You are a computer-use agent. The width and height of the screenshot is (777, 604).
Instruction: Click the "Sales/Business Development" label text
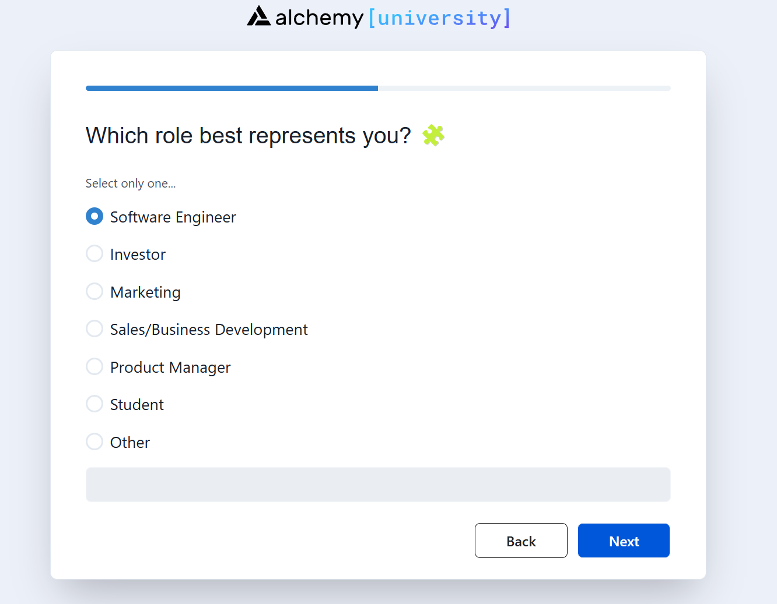(209, 330)
